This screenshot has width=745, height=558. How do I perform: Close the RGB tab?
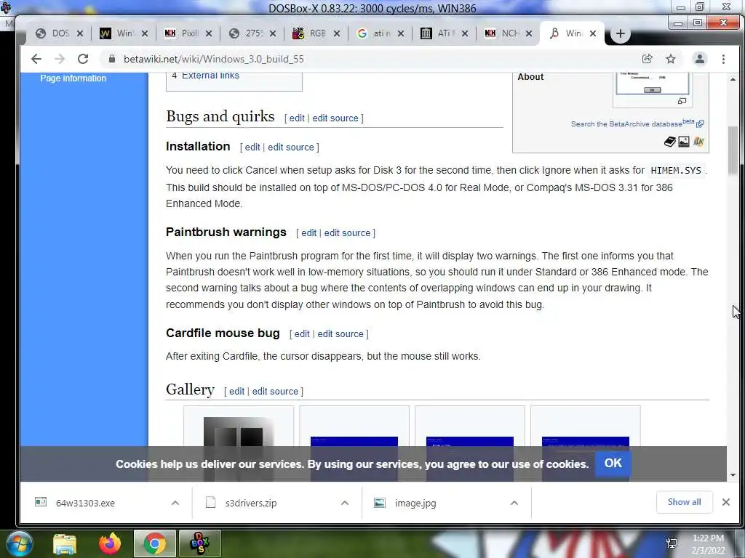336,33
